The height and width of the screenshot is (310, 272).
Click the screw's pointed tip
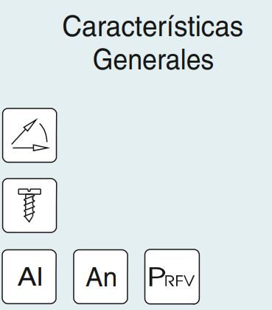pyautogui.click(x=29, y=218)
